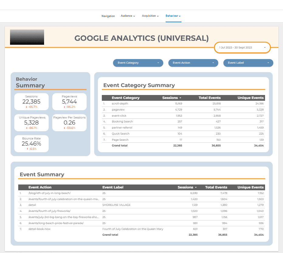Click GOOGLE ANALYTICS (UNIVERSAL) heading
283x253 pixels.
pos(142,38)
